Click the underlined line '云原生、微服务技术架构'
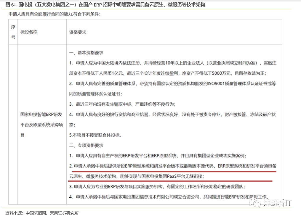This screenshot has width=301, height=216. (137, 176)
